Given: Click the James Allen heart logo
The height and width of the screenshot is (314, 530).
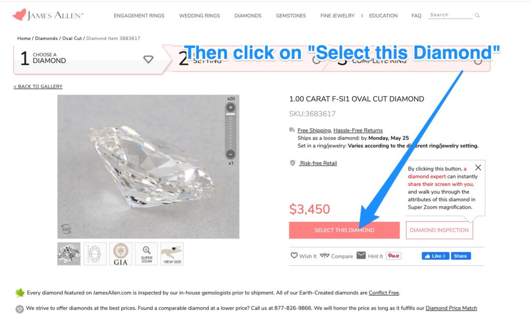Looking at the screenshot, I should tap(19, 15).
